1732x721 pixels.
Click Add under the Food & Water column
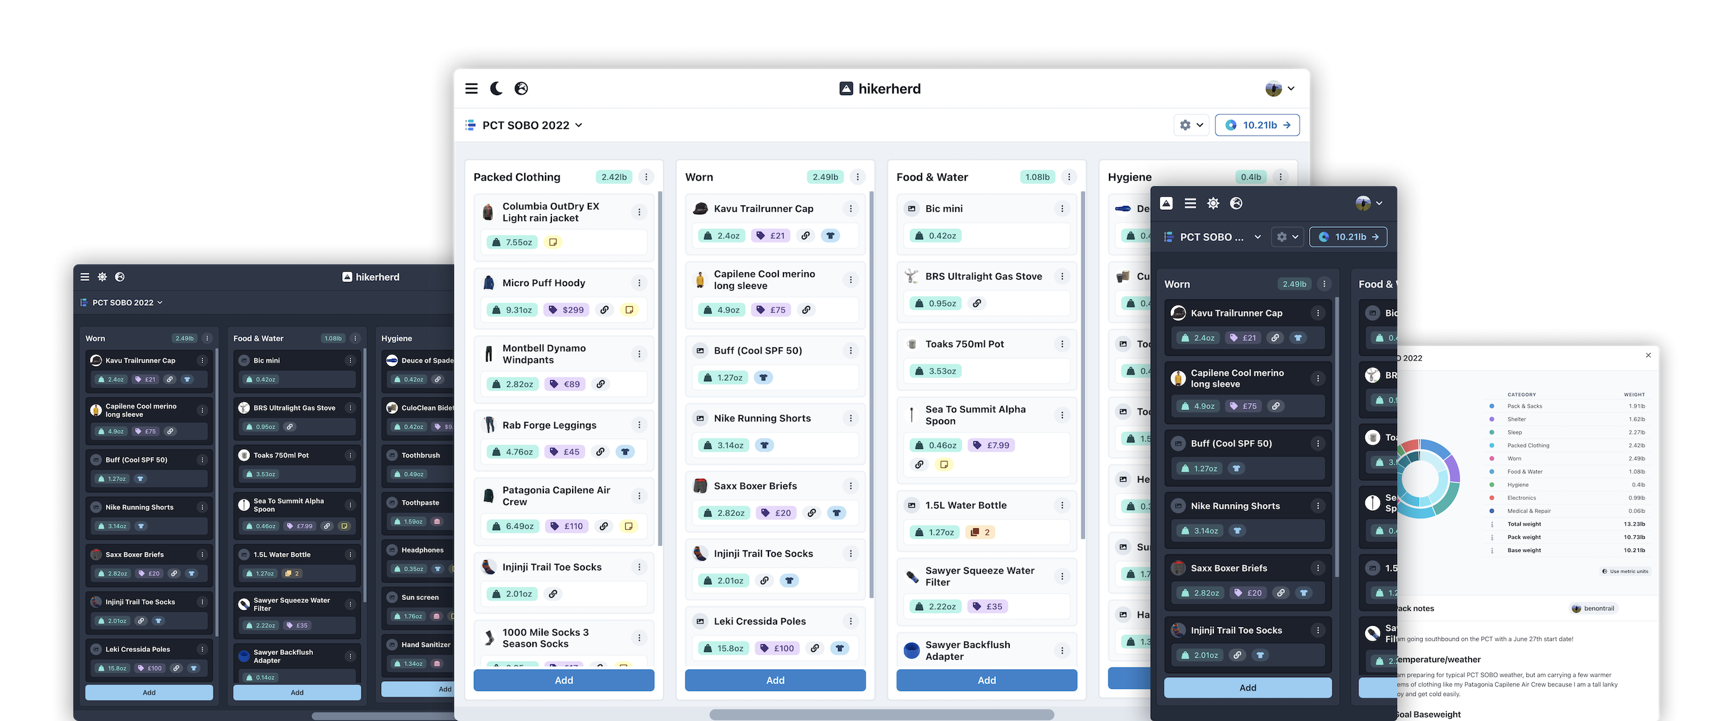click(986, 680)
